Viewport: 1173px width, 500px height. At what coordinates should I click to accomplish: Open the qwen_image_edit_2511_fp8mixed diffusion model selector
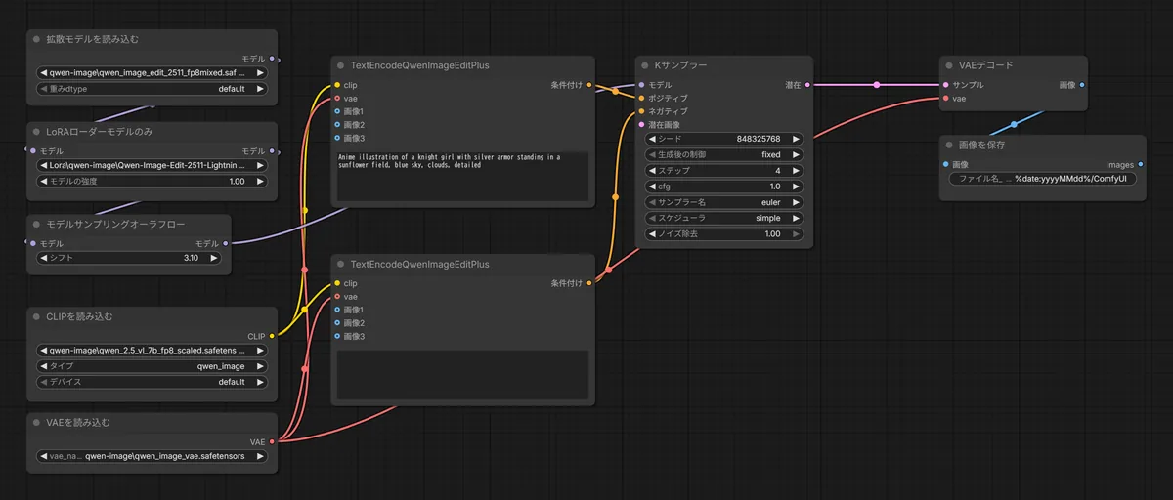point(152,73)
